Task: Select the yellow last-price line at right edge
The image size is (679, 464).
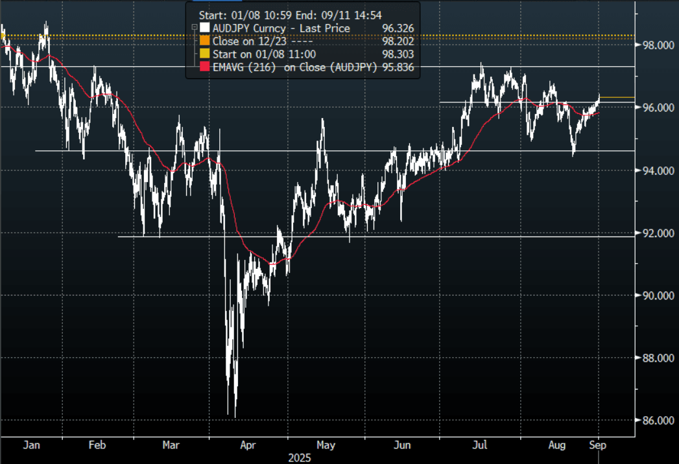Action: point(617,97)
